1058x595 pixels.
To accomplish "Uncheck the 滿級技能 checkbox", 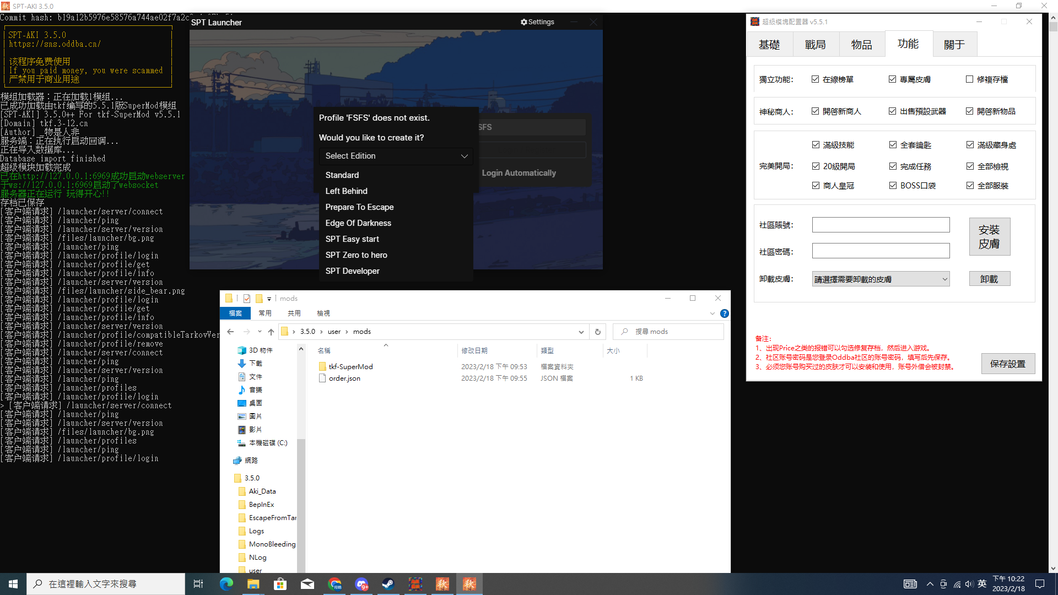I will 816,145.
